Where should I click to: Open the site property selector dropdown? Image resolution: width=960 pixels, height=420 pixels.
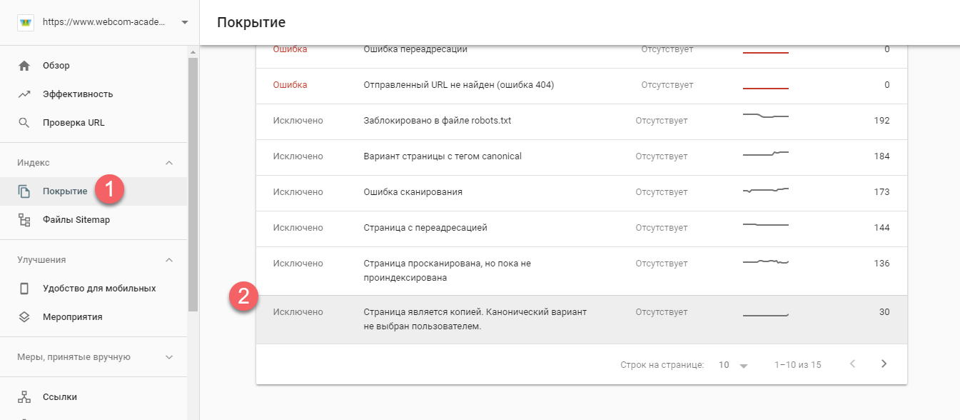coord(185,22)
